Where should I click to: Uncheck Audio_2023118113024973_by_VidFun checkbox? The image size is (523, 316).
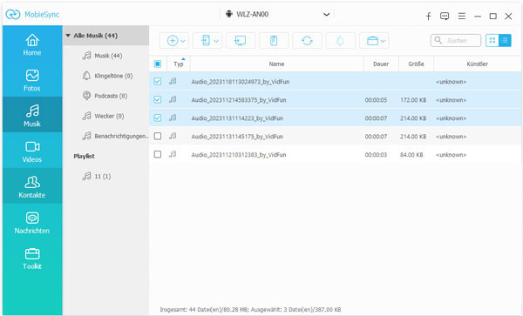158,82
